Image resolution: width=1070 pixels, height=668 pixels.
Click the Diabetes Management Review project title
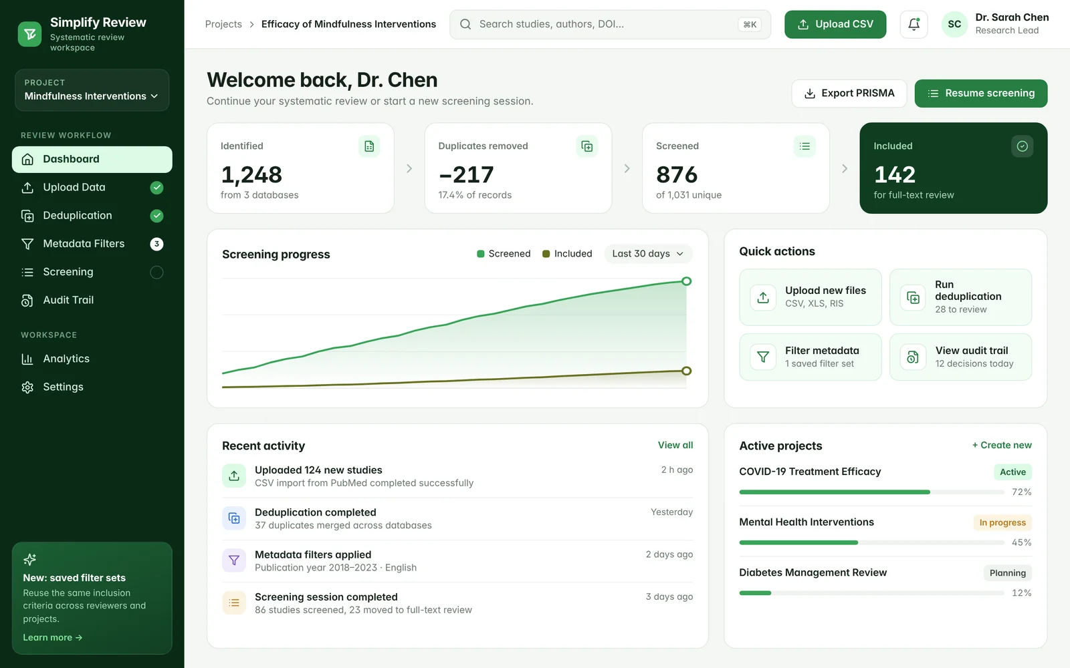tap(813, 572)
